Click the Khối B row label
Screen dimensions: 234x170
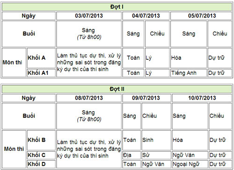point(41,140)
